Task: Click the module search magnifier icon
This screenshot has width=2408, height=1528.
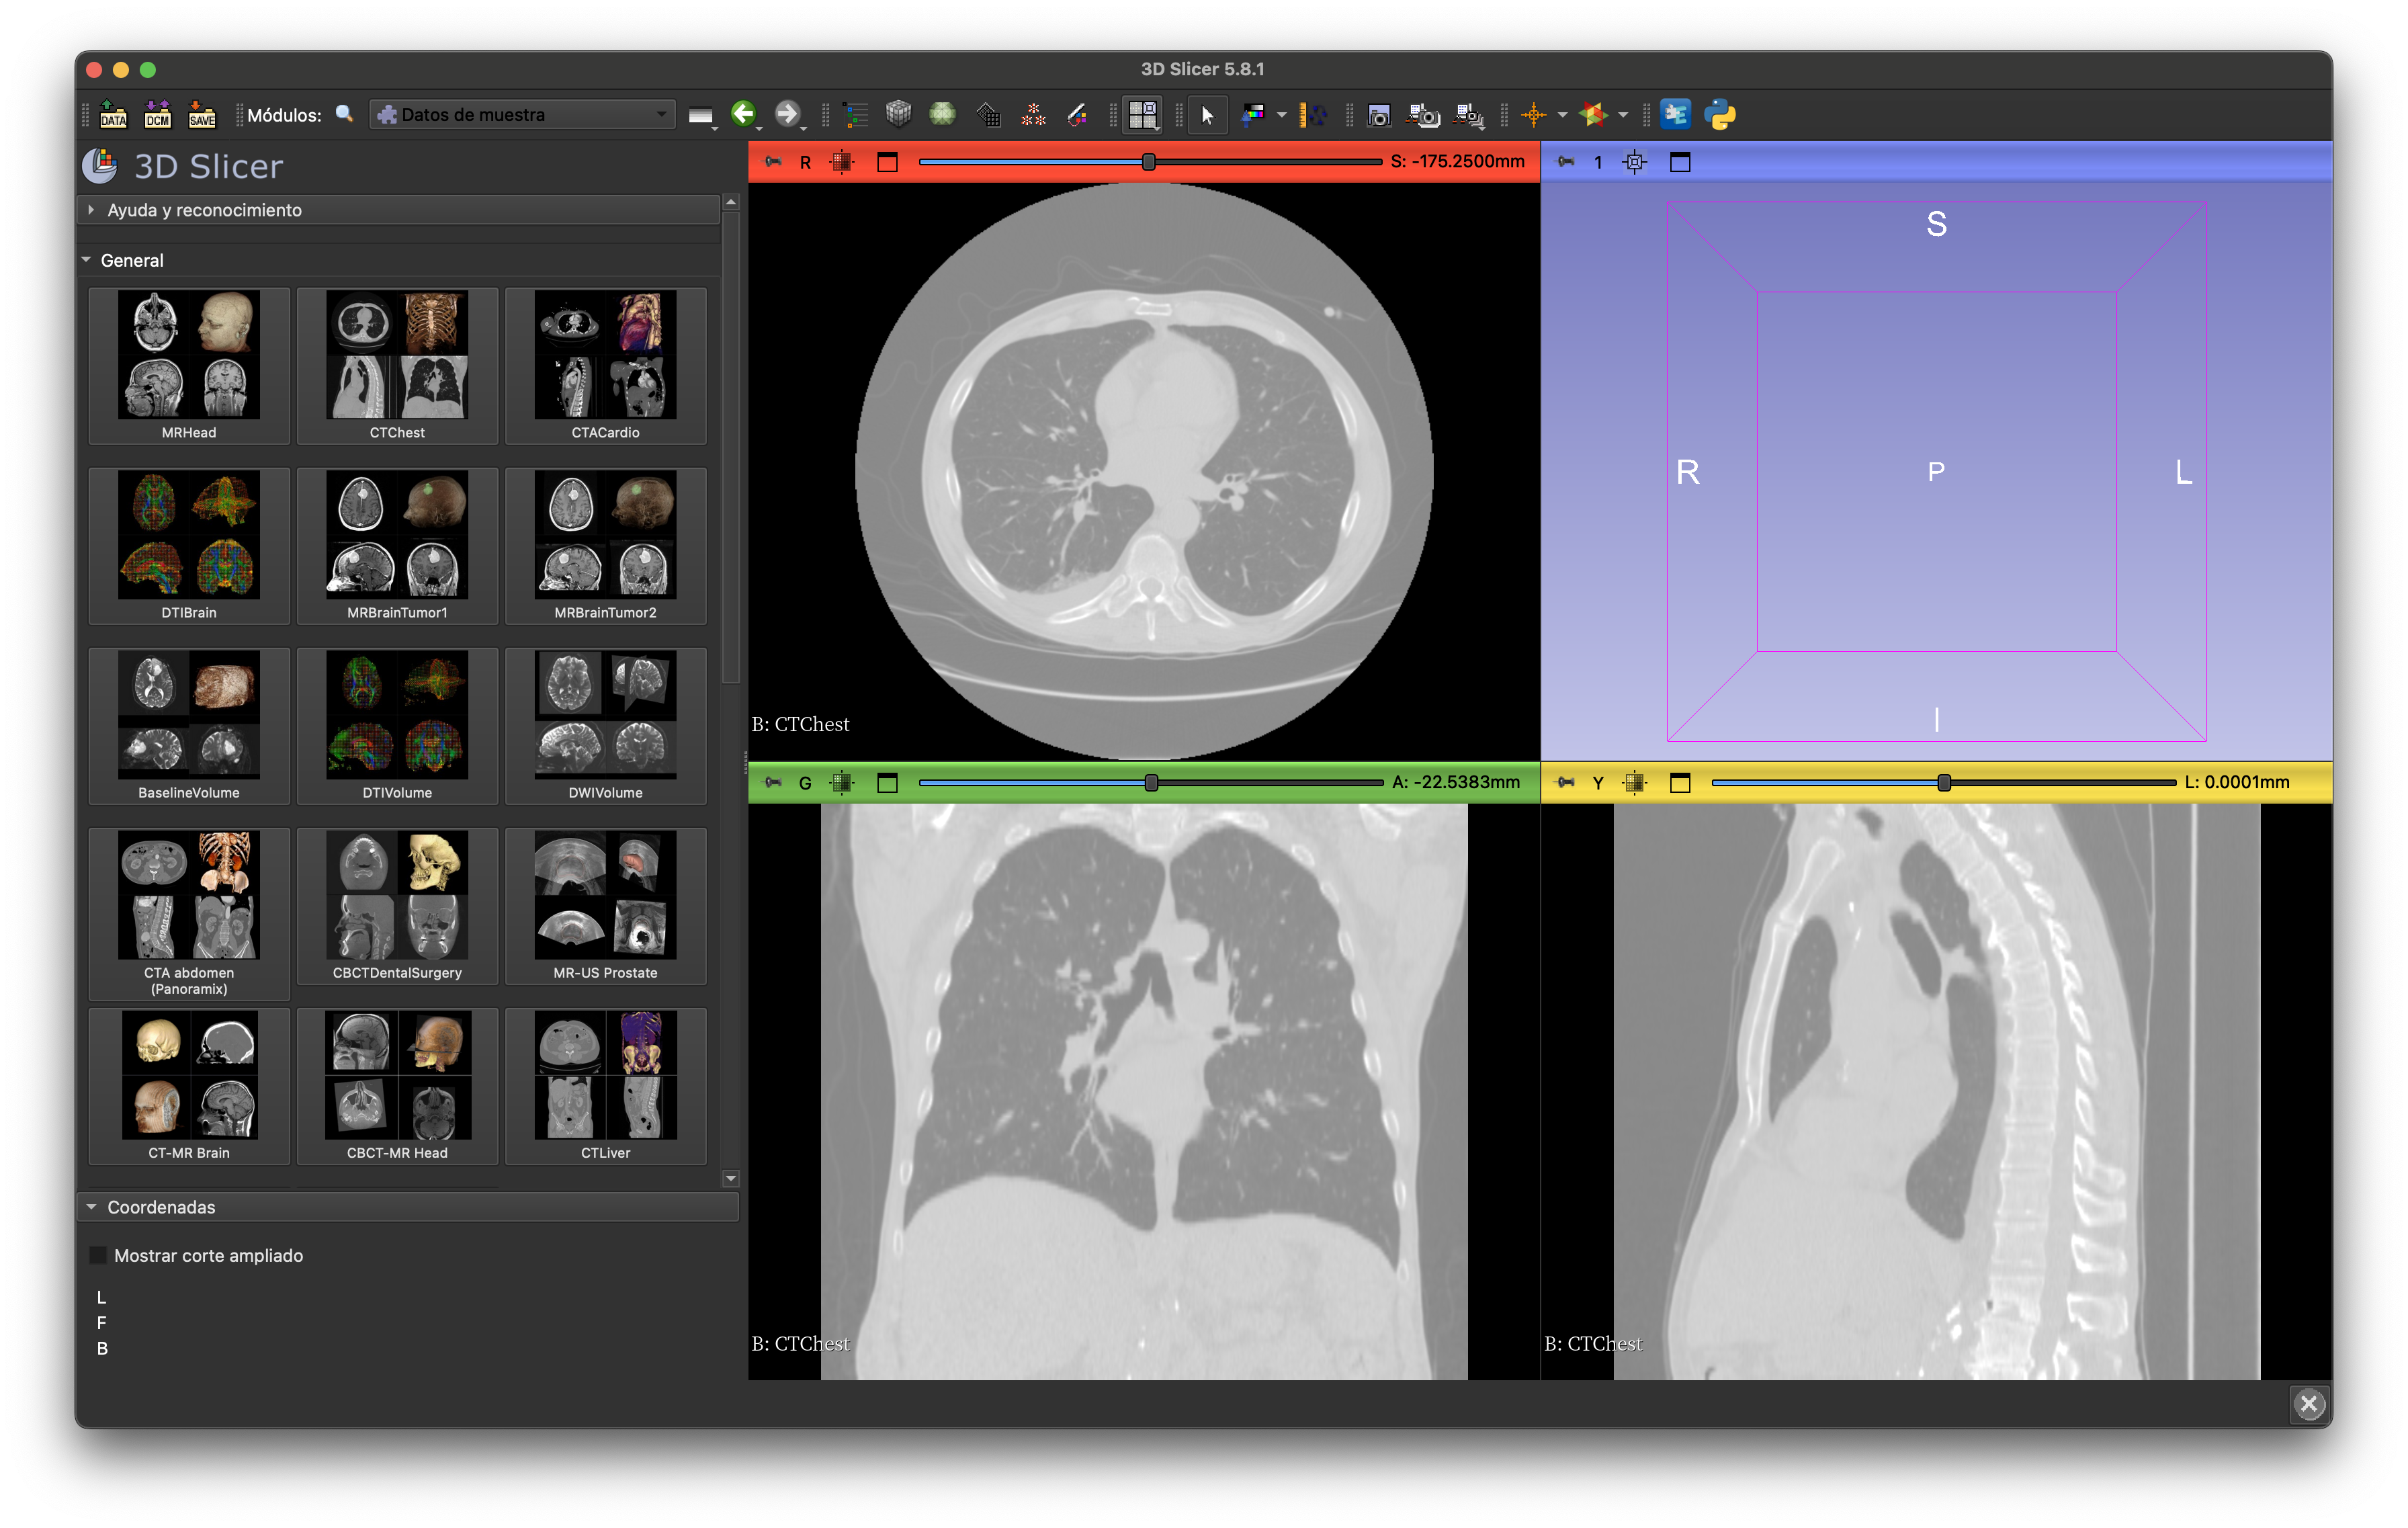Action: pos(344,114)
